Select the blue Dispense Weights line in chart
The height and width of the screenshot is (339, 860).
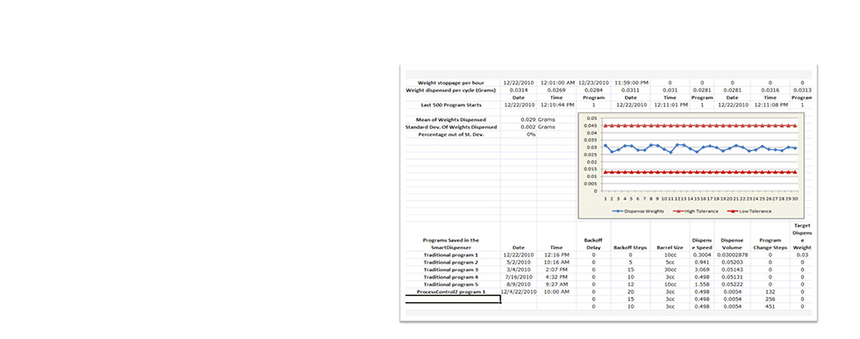point(700,148)
